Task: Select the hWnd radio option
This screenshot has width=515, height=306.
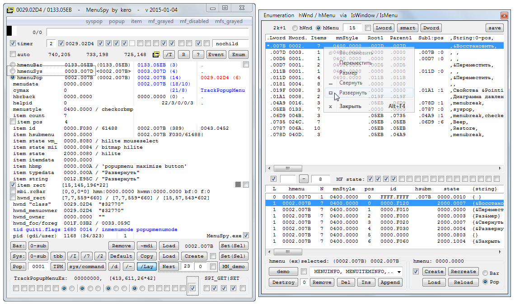Action: click(x=295, y=28)
